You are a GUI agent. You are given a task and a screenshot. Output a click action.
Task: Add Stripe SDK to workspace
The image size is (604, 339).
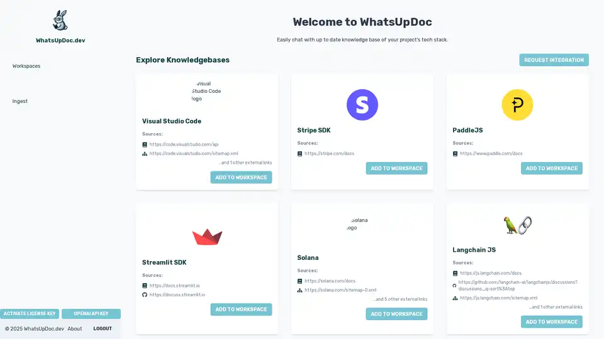click(x=396, y=168)
